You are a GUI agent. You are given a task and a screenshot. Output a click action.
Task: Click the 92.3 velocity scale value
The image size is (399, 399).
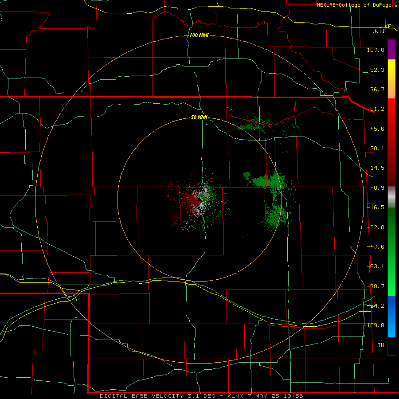[377, 70]
